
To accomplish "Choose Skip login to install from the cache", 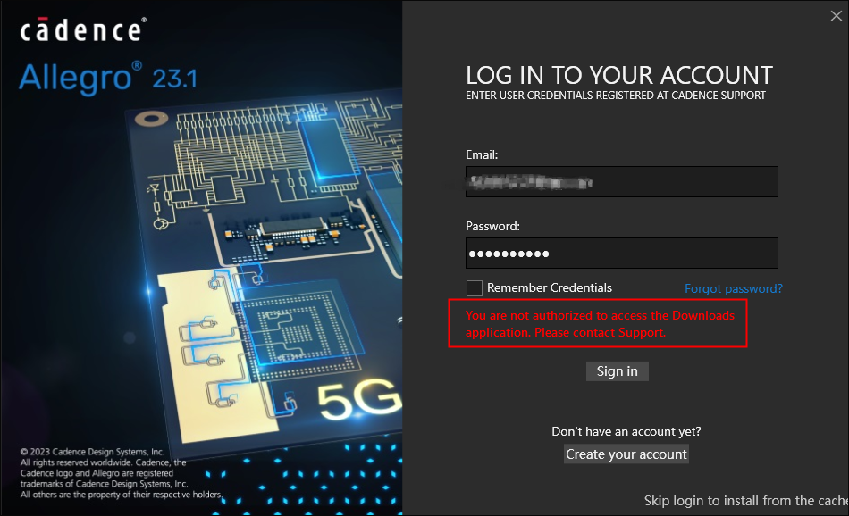I will click(x=745, y=500).
